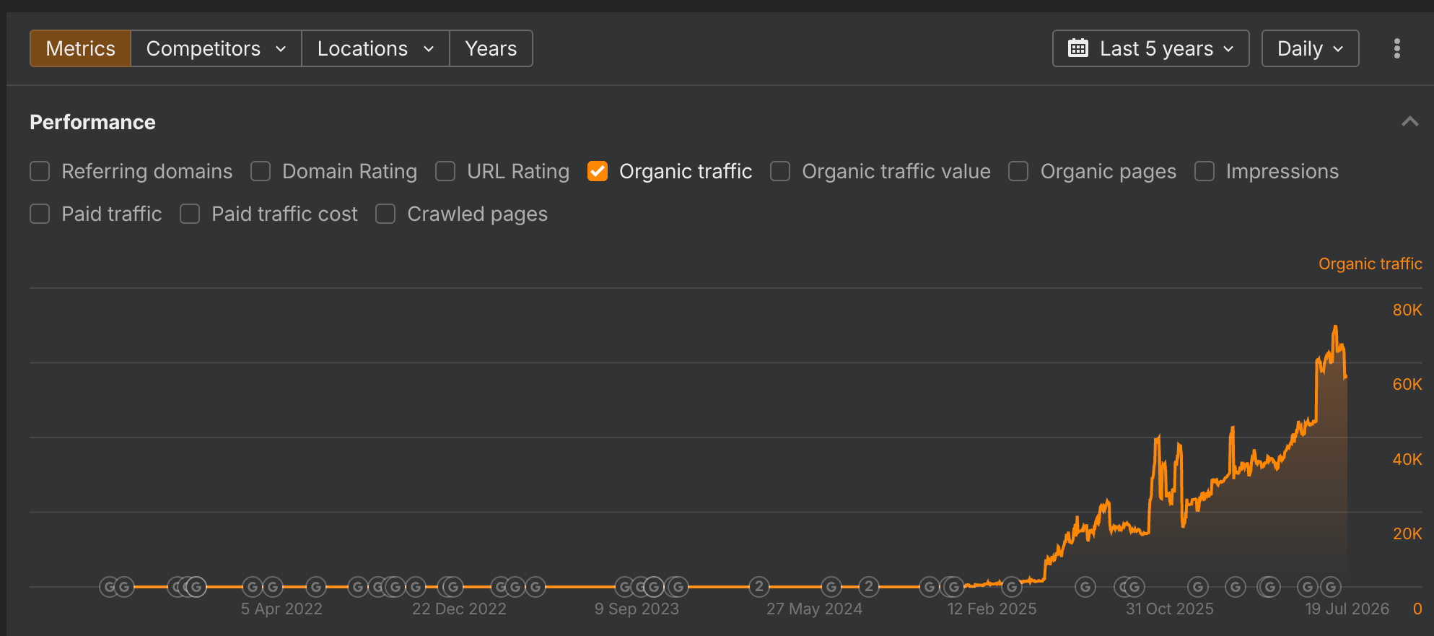Open the Daily interval dropdown
1434x636 pixels.
click(1311, 48)
